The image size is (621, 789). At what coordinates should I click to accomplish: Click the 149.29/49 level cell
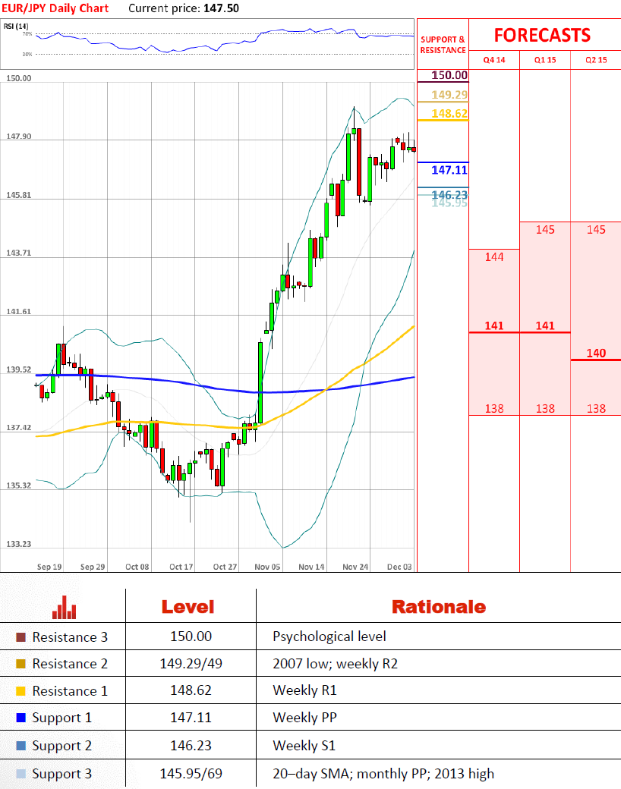tap(191, 664)
